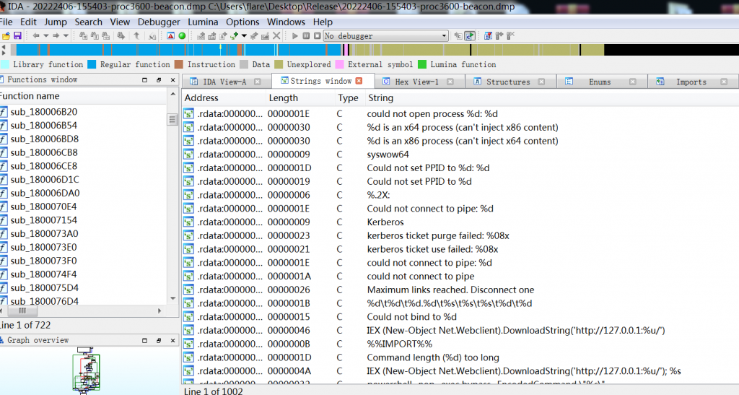Pause process with the pause icon
Screen dimensions: 739x395
(306, 36)
